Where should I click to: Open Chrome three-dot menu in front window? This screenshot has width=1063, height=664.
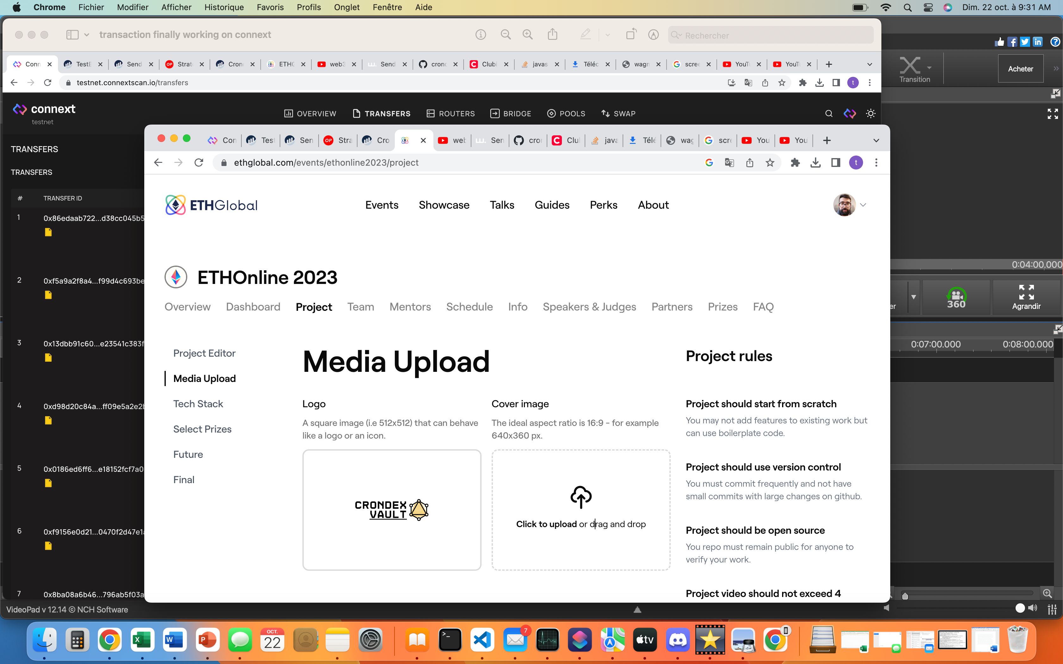tap(876, 163)
